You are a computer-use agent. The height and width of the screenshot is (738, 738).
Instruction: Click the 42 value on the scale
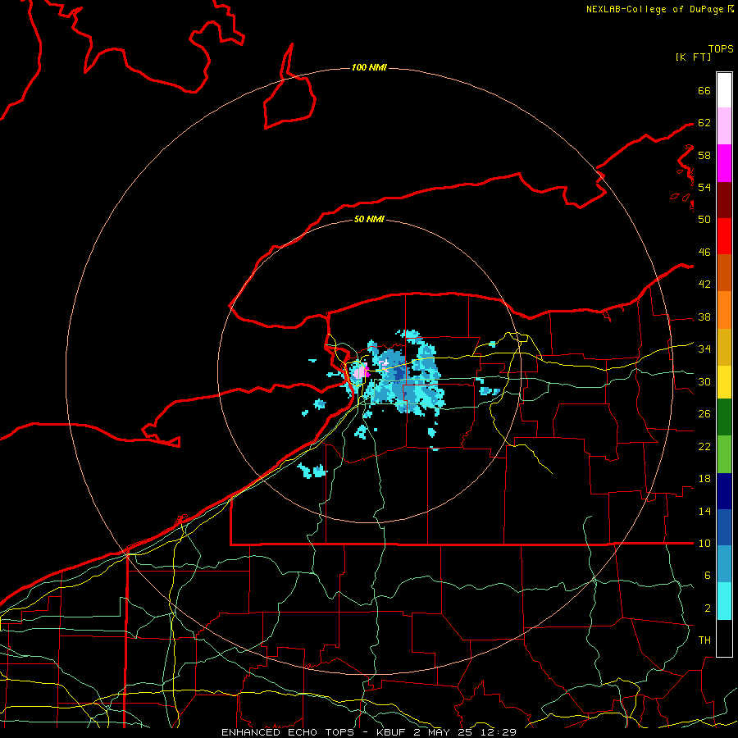click(x=704, y=284)
